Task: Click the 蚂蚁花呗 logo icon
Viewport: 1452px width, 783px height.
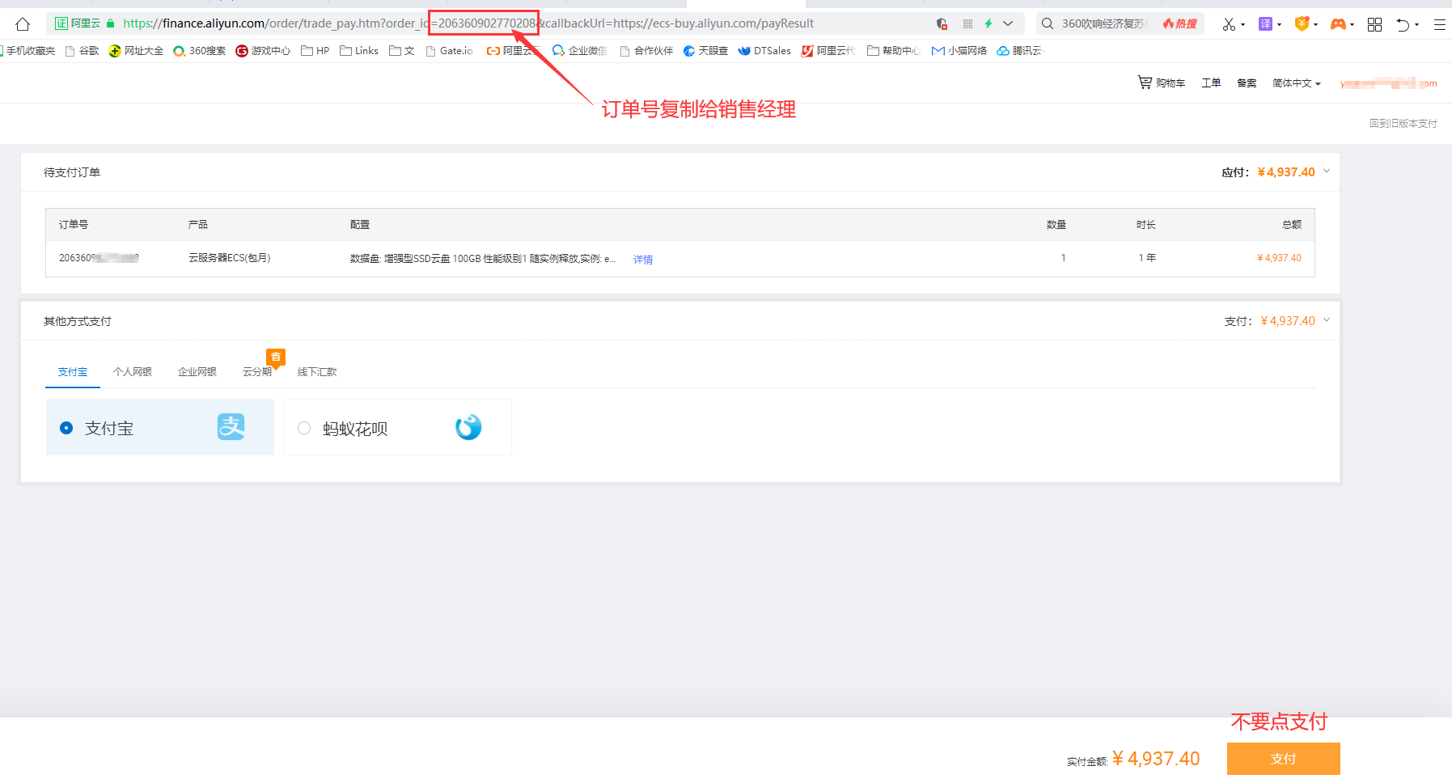Action: tap(468, 427)
